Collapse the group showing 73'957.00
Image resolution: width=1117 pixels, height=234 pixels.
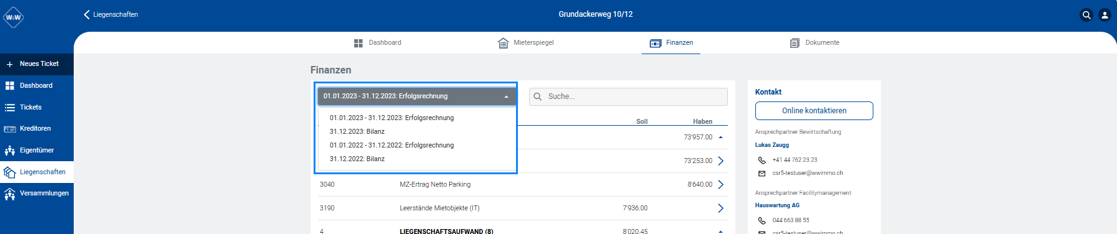click(720, 138)
